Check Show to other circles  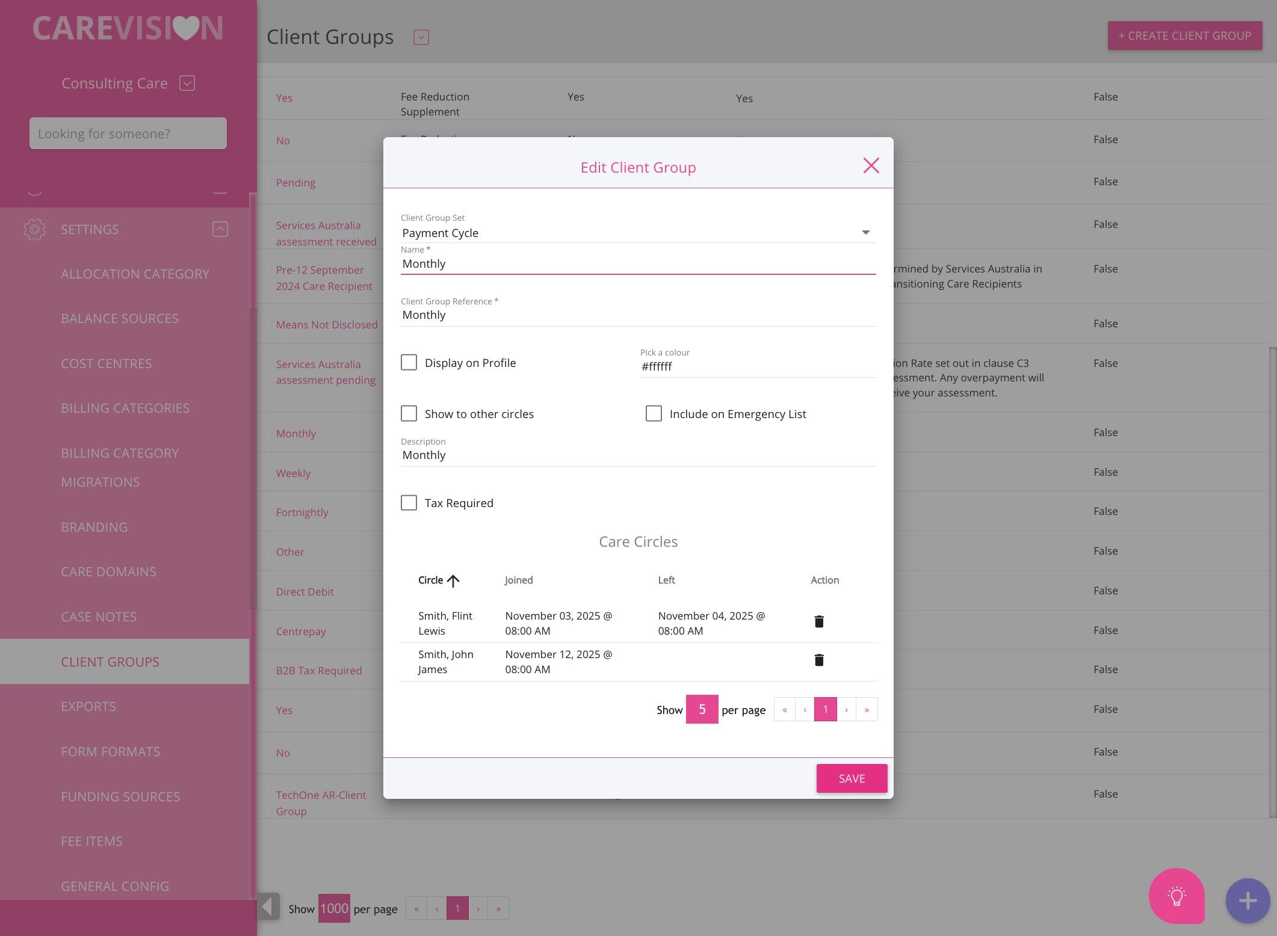coord(409,413)
